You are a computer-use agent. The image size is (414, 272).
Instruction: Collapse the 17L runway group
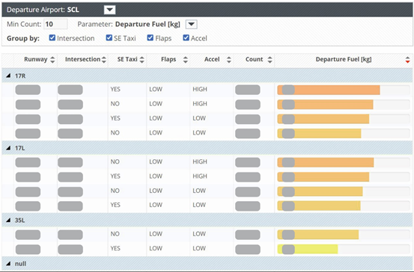click(8, 148)
